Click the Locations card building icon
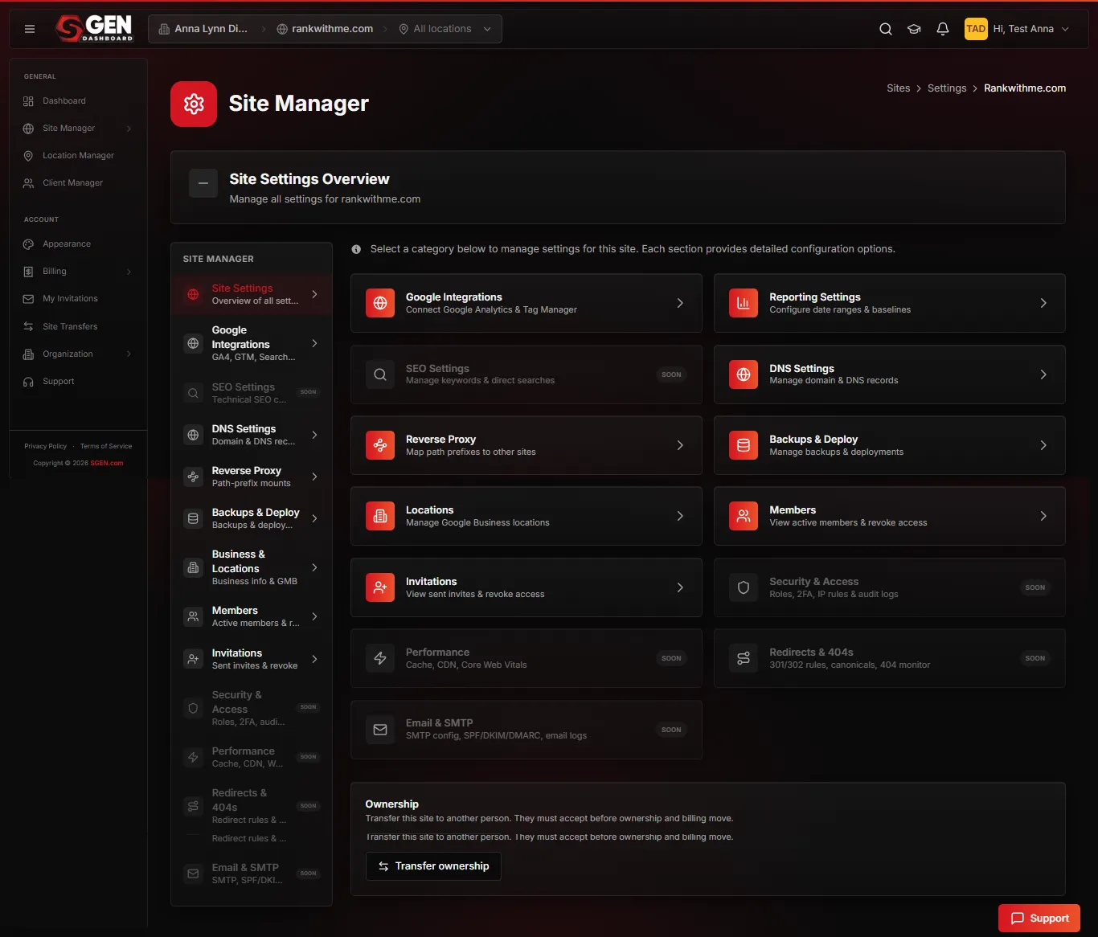1098x937 pixels. (x=380, y=516)
